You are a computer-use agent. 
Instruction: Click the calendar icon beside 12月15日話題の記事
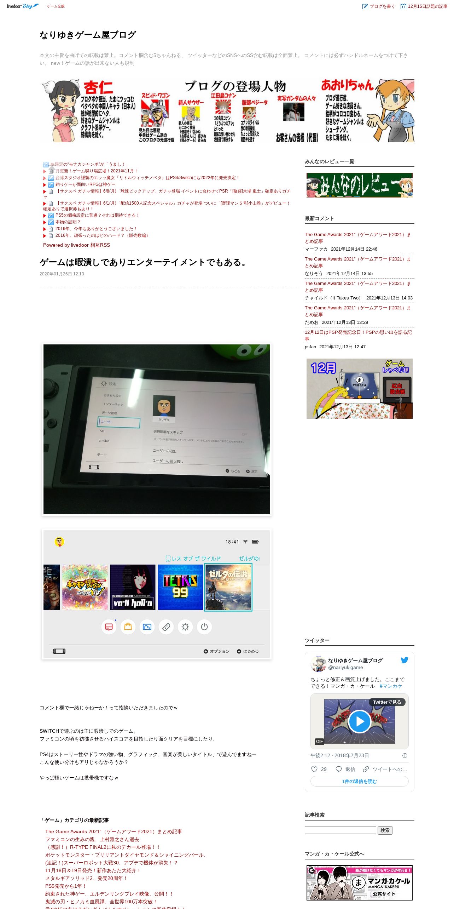tap(403, 6)
